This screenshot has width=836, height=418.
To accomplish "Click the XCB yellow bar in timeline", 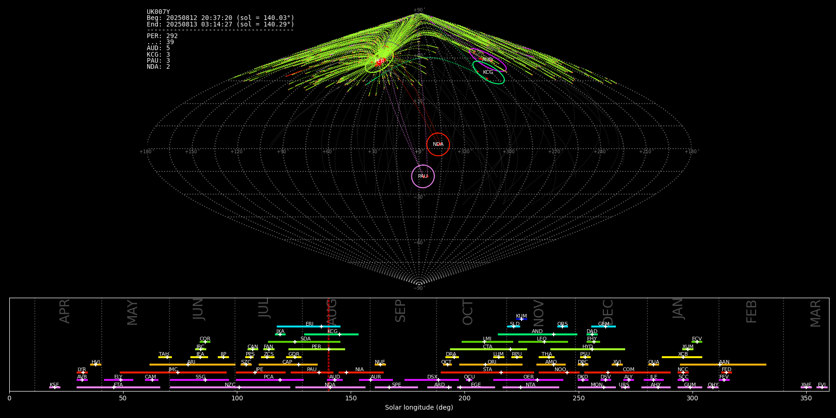I will pyautogui.click(x=682, y=357).
